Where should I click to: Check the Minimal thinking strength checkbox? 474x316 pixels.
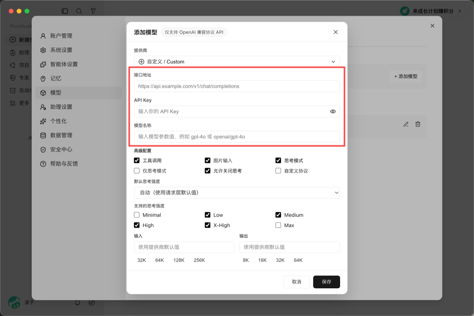point(137,215)
